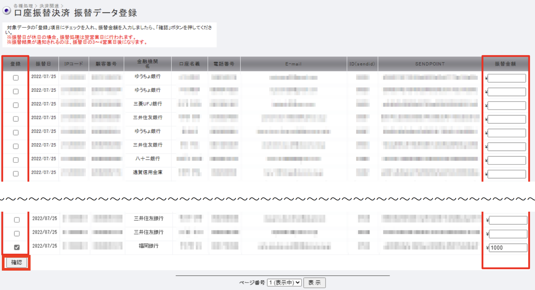Click the amount field containing 1000
Viewport: 535px width, 290px height.
tap(508, 248)
